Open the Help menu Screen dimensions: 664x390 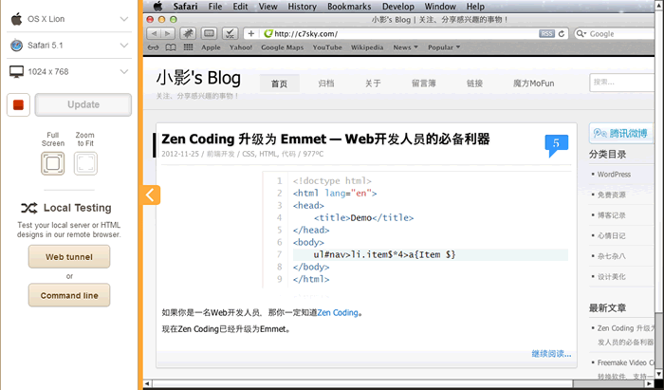[475, 7]
